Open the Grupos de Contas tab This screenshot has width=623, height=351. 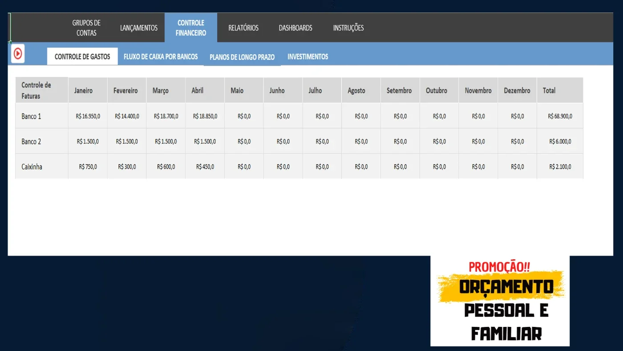click(86, 28)
